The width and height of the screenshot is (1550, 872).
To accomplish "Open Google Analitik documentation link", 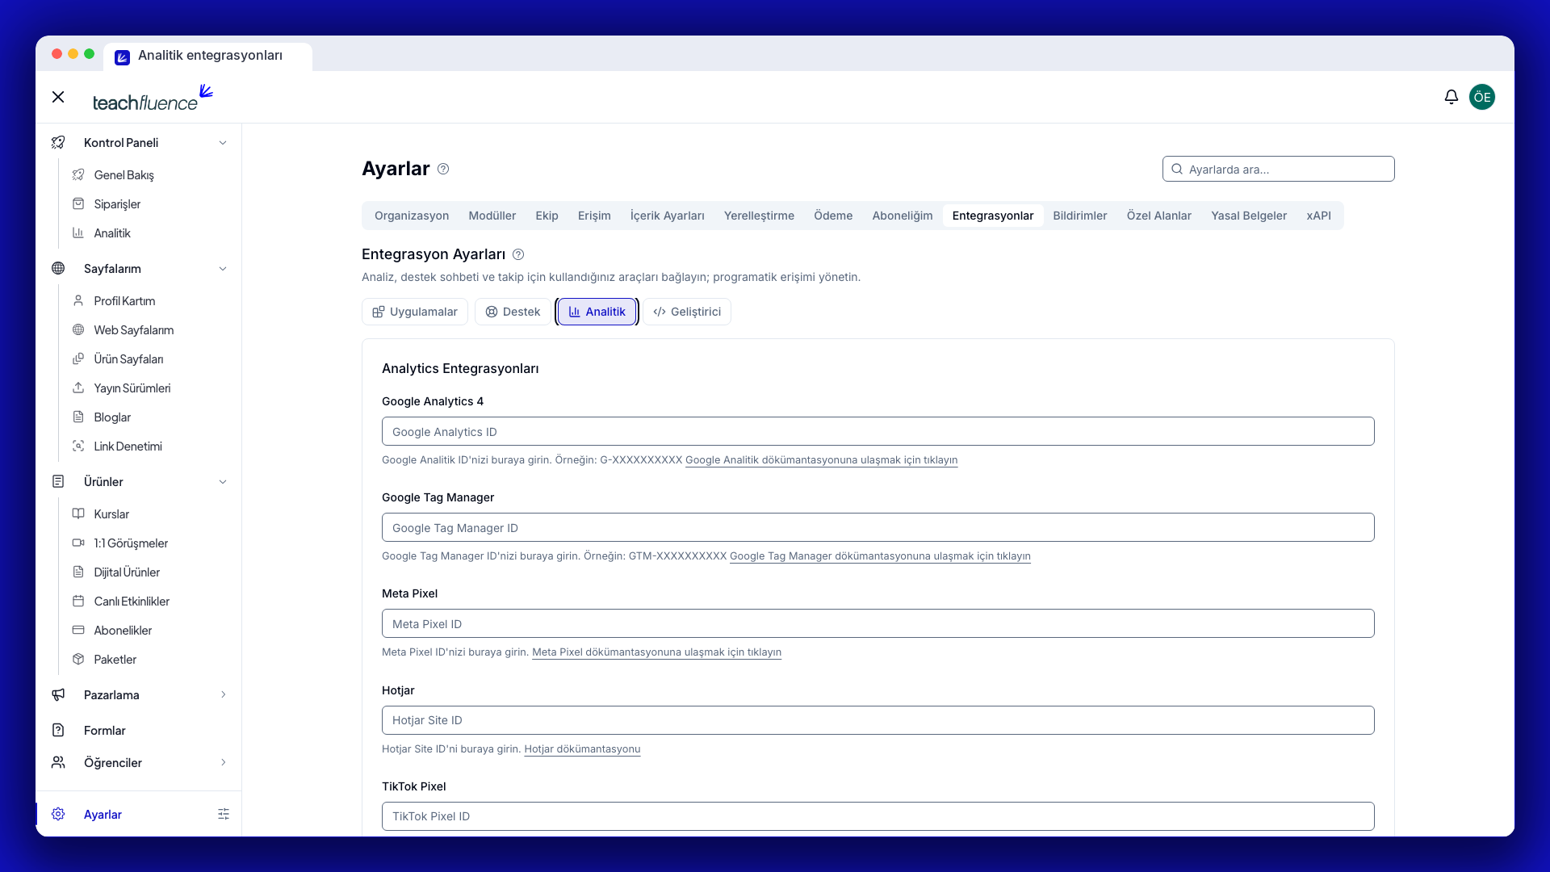I will [x=821, y=460].
